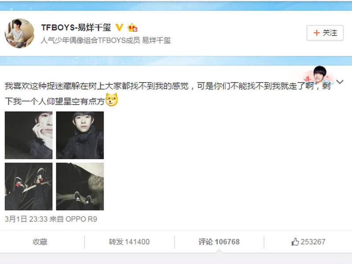
Task: Select the 收藏 favorite action
Action: [40, 242]
